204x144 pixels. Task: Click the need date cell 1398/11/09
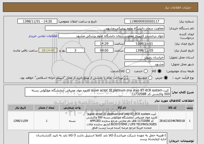[x=21, y=121]
